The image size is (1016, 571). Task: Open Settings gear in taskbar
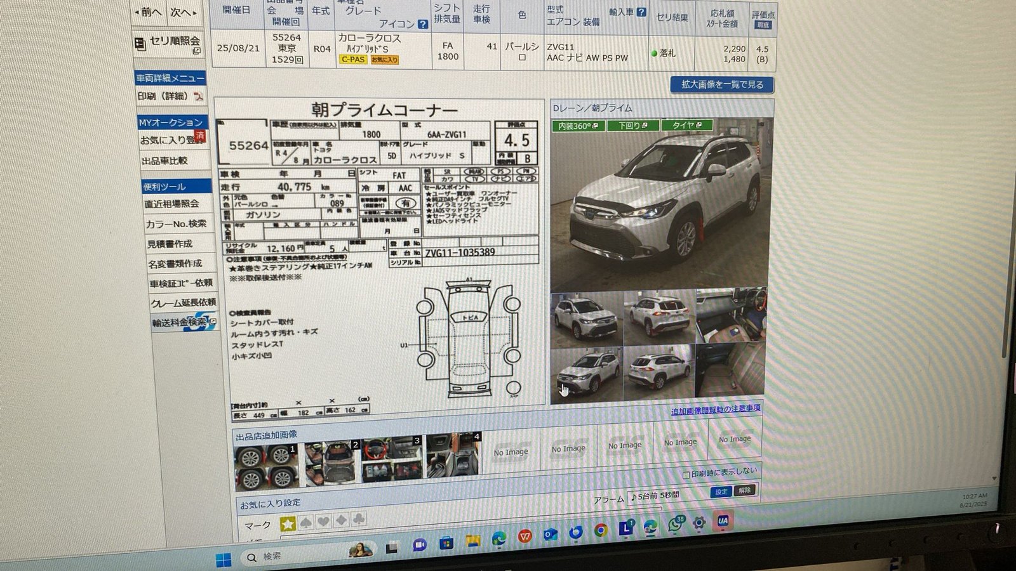pyautogui.click(x=699, y=523)
